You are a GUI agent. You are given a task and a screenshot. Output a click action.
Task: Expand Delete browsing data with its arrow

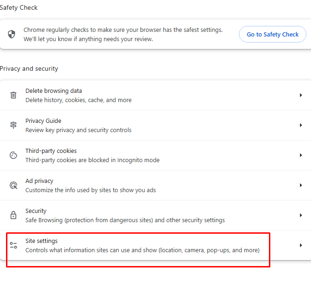301,95
